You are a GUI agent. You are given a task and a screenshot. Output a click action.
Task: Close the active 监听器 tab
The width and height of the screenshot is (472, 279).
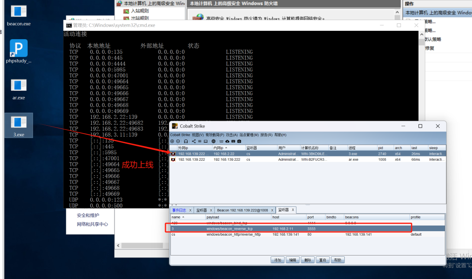[x=293, y=210]
